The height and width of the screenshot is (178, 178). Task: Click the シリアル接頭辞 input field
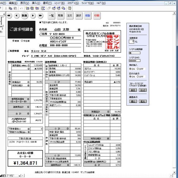[135, 53]
